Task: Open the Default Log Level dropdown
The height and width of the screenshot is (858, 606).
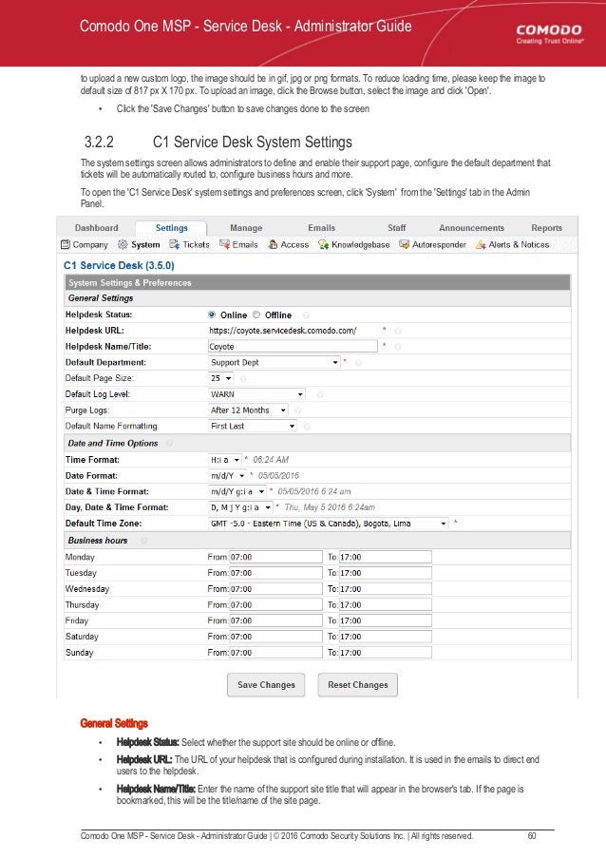Action: [x=256, y=394]
